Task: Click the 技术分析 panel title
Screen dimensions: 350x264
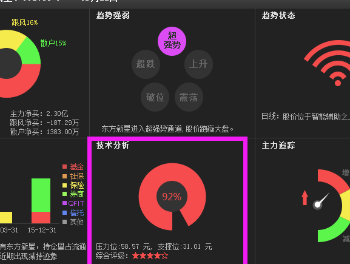Action: 113,145
